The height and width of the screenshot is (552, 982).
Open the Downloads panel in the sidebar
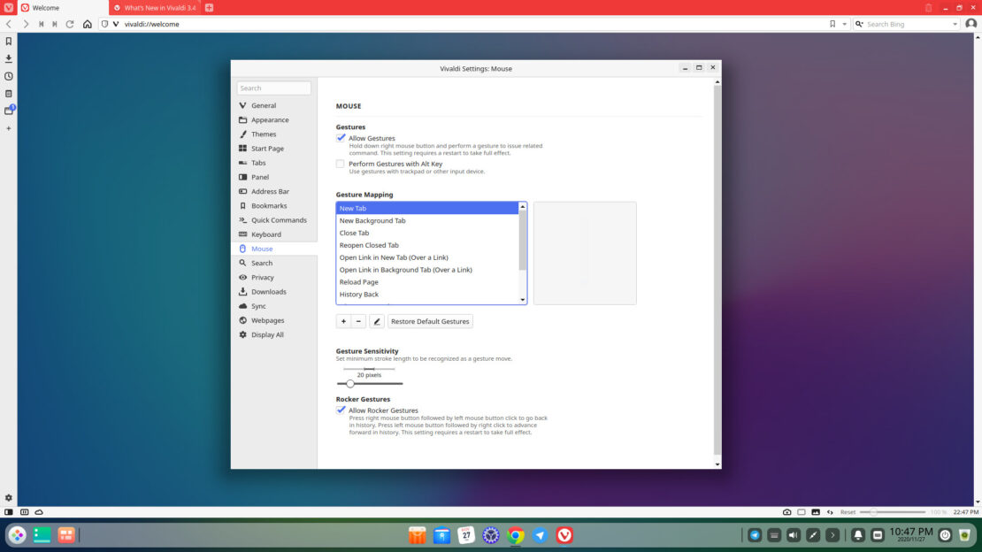[x=9, y=57]
